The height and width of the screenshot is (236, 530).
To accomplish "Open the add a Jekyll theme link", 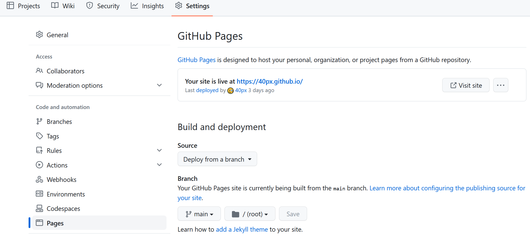I will click(x=241, y=229).
